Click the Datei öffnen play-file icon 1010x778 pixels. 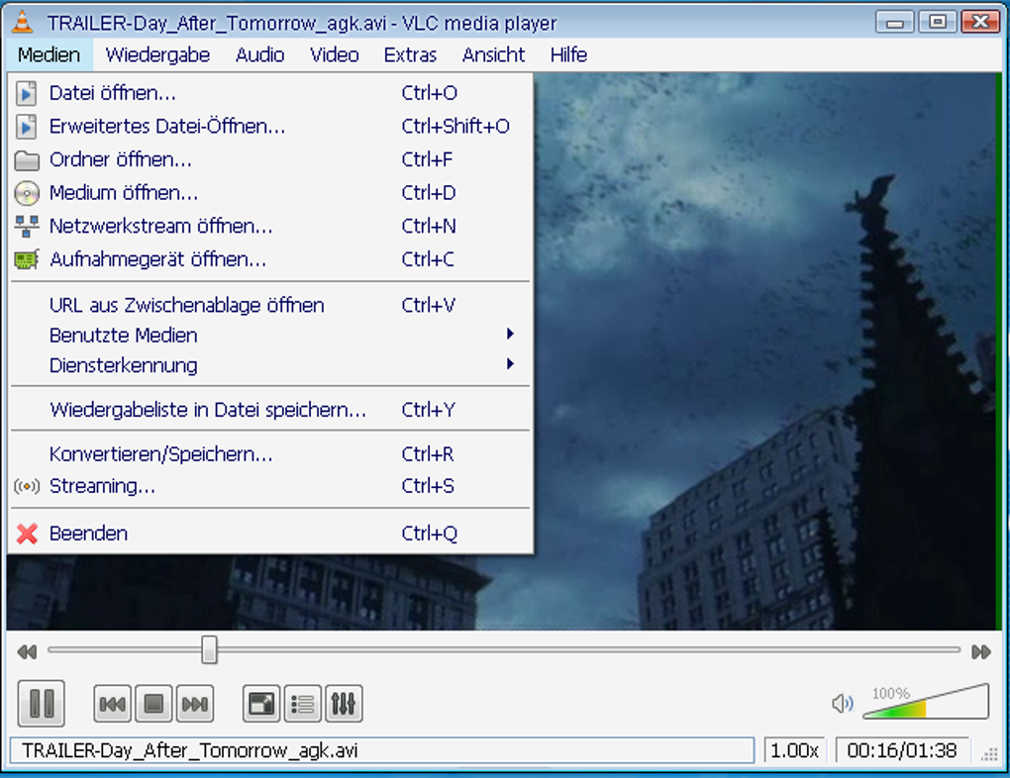tap(27, 93)
